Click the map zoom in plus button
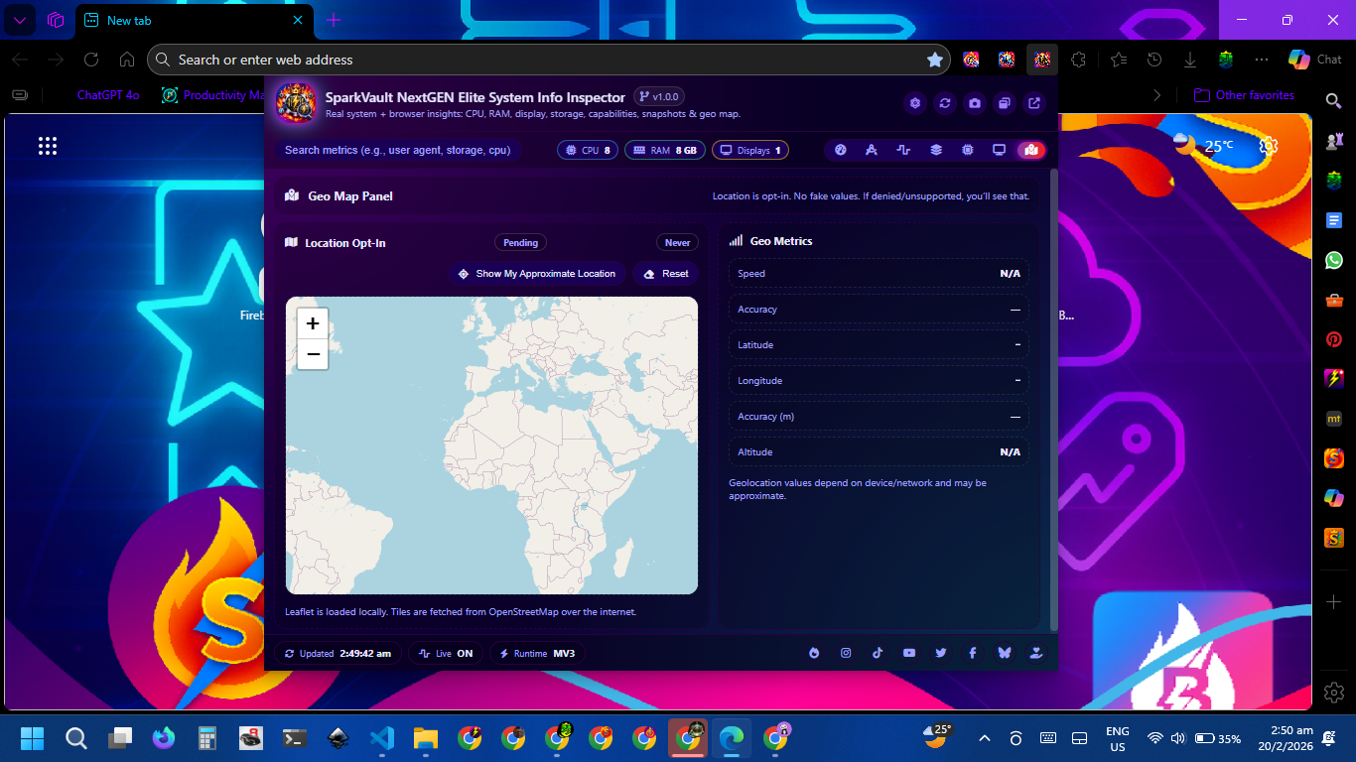 coord(313,323)
